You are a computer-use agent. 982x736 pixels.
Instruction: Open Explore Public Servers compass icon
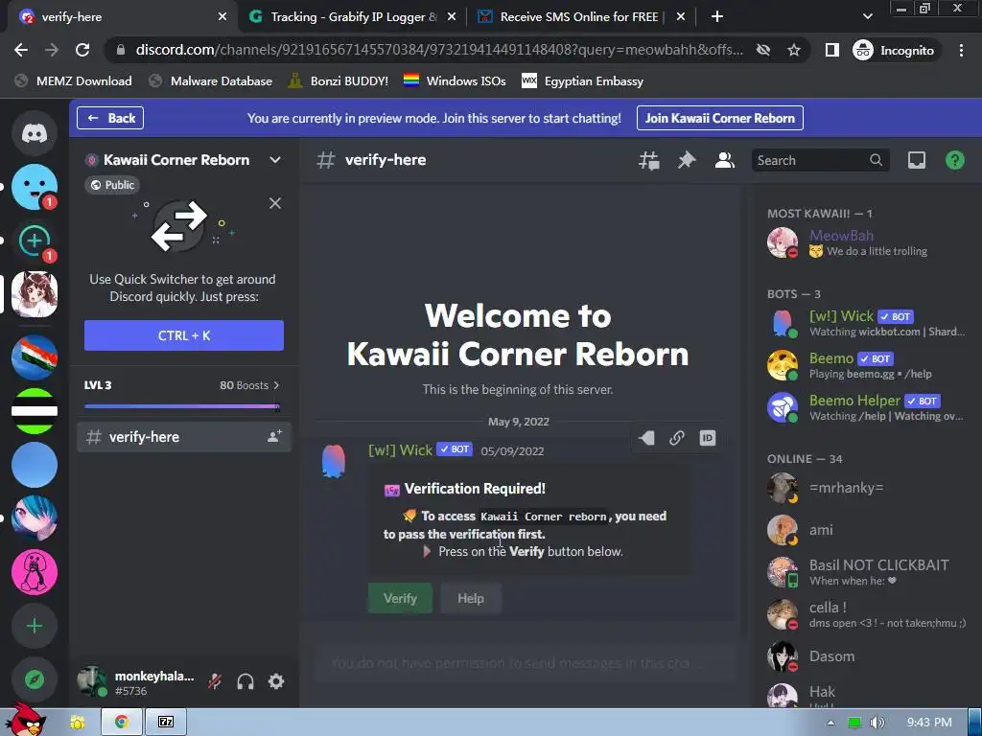(x=35, y=679)
